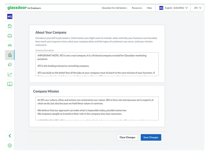
Task: Click the About Your Company heading
Action: click(x=51, y=32)
